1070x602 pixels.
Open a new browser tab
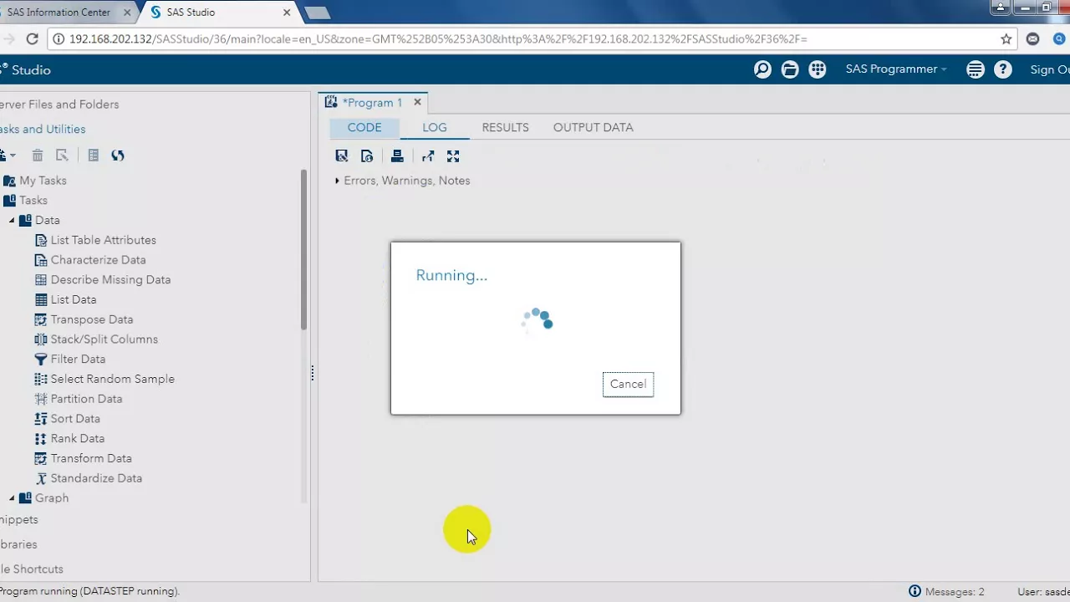tap(317, 13)
